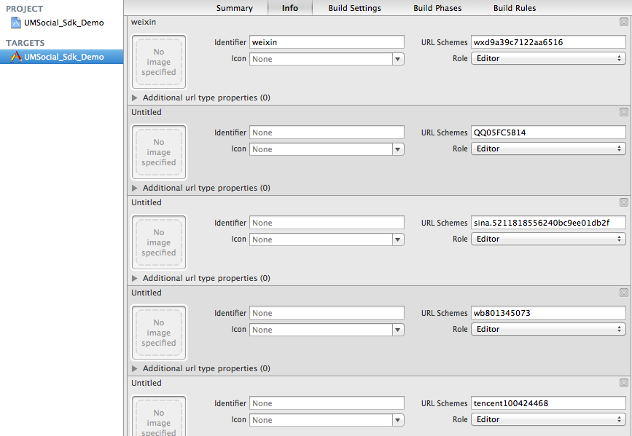Click image well for QQ05FC5B14 entry
The image size is (632, 436).
click(x=159, y=153)
